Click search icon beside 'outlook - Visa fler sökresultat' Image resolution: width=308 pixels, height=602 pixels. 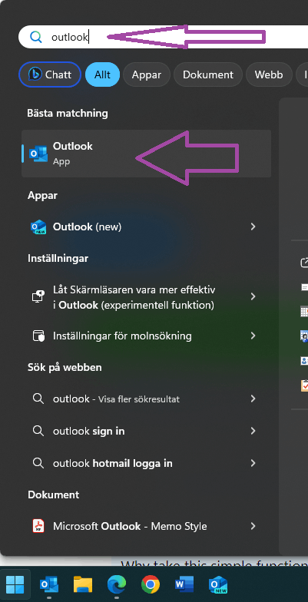click(x=38, y=399)
